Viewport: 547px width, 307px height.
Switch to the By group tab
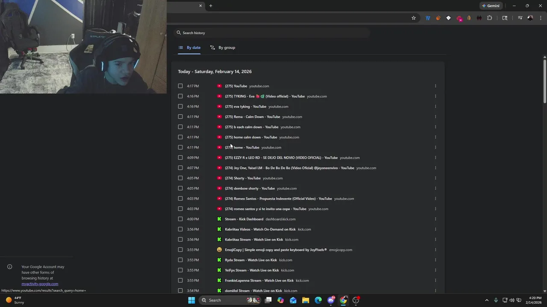(223, 47)
